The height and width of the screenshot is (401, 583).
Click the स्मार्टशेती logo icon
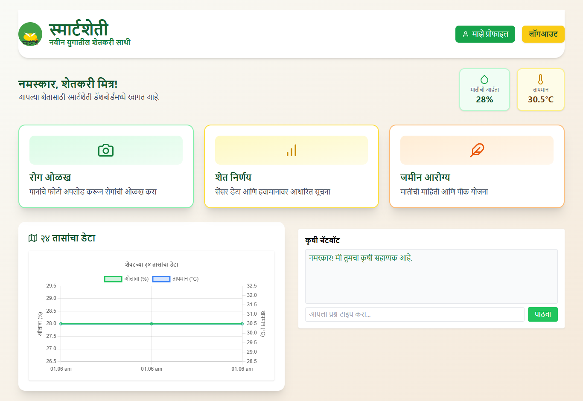pos(30,34)
